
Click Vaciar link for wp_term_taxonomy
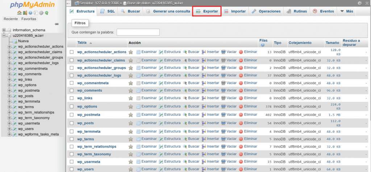[232, 154]
